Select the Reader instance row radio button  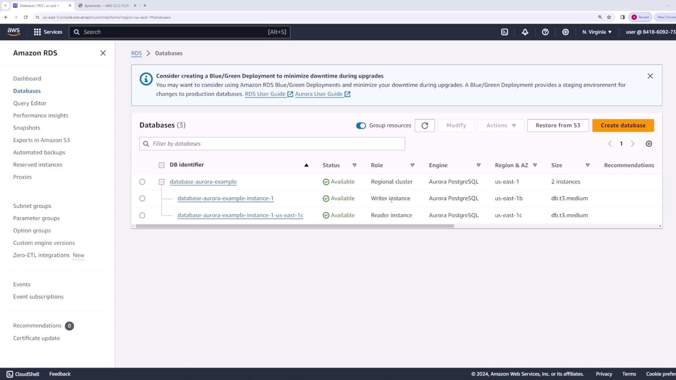142,215
